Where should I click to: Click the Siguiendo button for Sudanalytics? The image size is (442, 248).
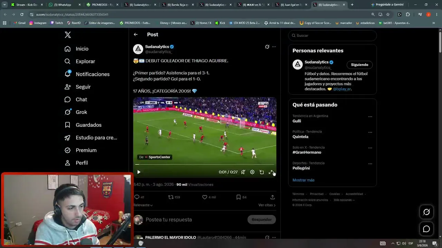pyautogui.click(x=359, y=65)
